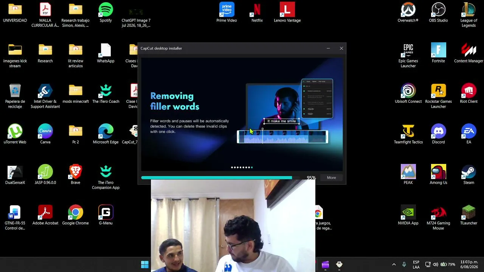Open the Netflix desktop shortcut
The height and width of the screenshot is (272, 484).
(257, 13)
